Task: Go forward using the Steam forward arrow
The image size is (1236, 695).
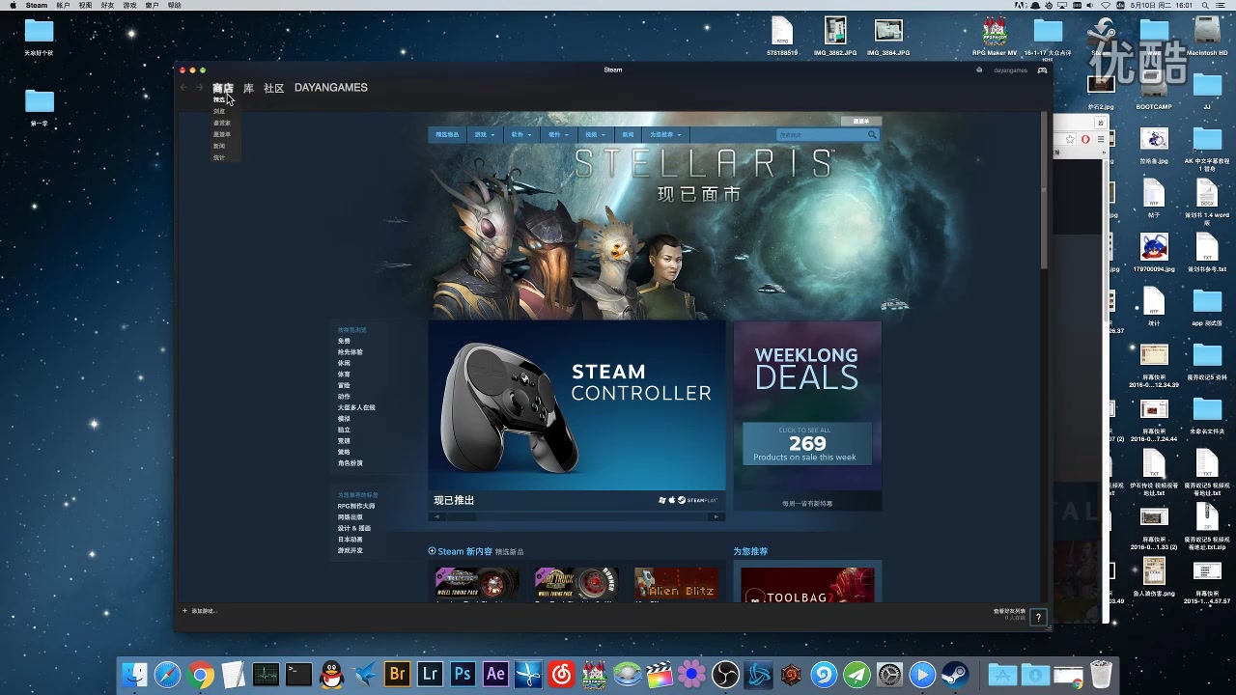Action: pos(199,88)
